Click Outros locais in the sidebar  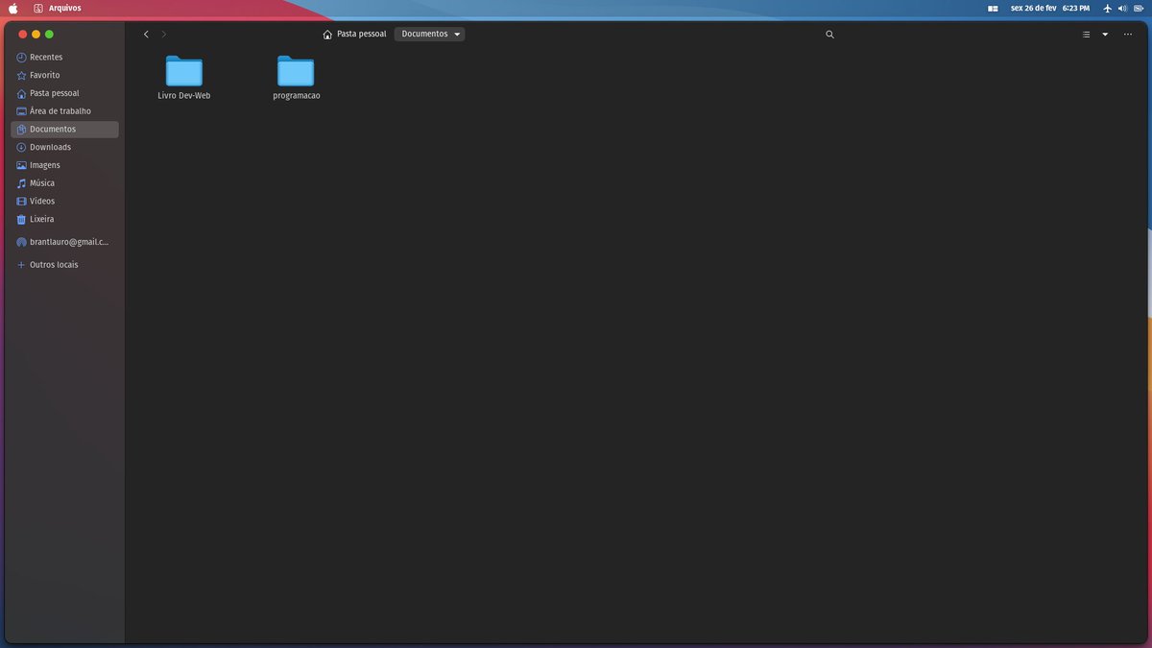tap(64, 265)
